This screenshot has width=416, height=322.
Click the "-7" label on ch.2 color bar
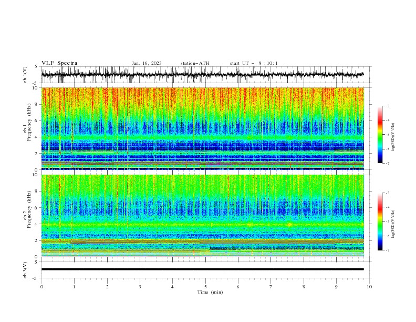[388, 250]
